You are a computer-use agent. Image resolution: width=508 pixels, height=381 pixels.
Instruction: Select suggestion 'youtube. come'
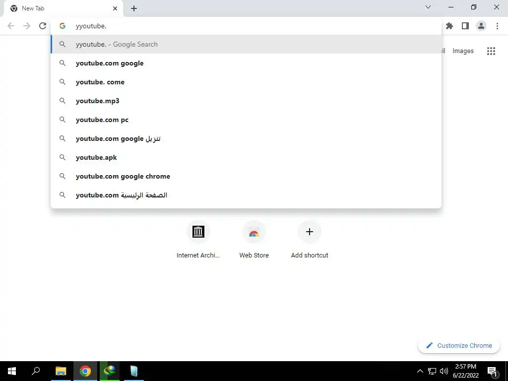point(246,82)
